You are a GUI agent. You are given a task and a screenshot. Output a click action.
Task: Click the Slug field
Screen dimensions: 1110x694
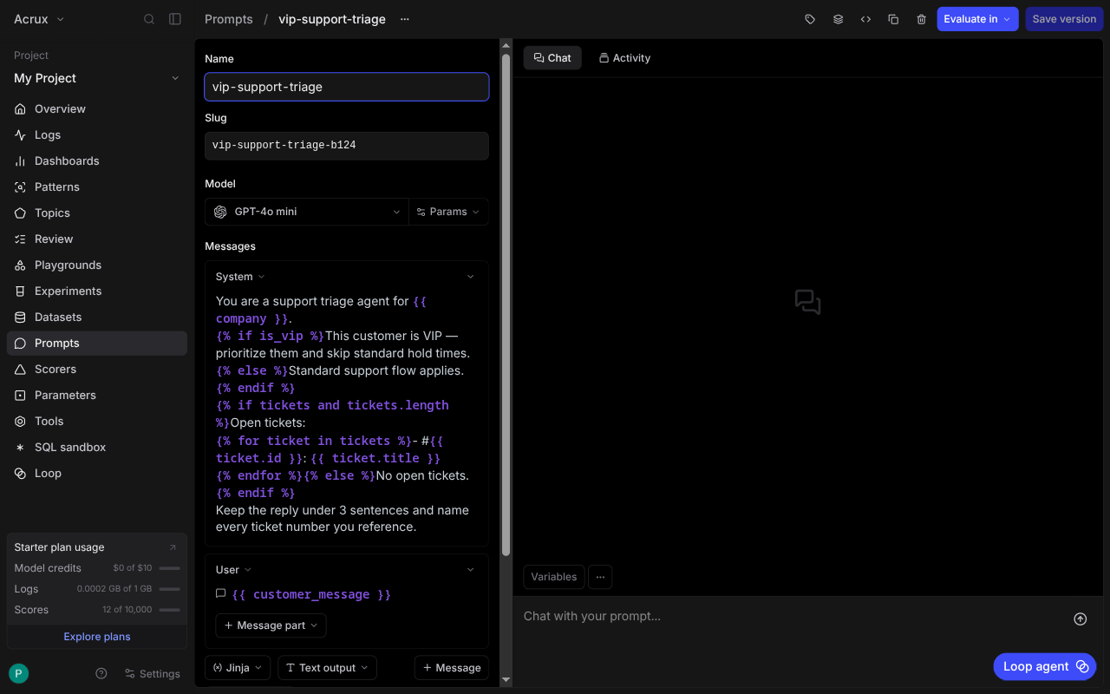coord(347,146)
